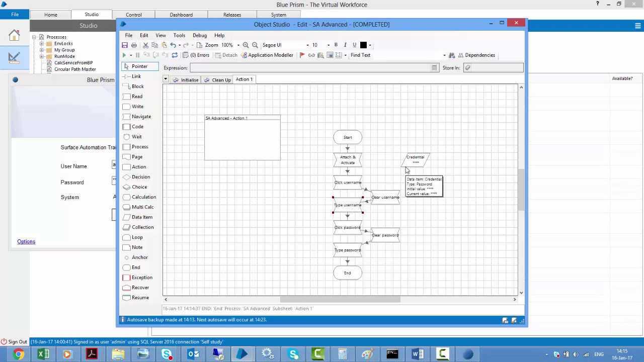Select the Attach & Activate stage

coord(348,160)
